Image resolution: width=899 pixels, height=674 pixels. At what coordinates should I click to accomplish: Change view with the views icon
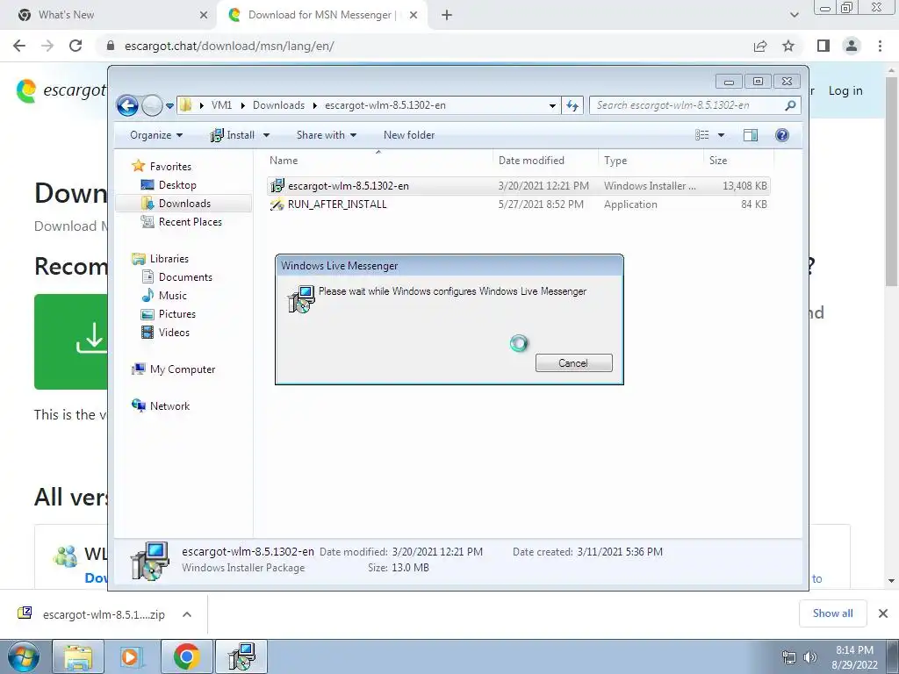pyautogui.click(x=701, y=134)
